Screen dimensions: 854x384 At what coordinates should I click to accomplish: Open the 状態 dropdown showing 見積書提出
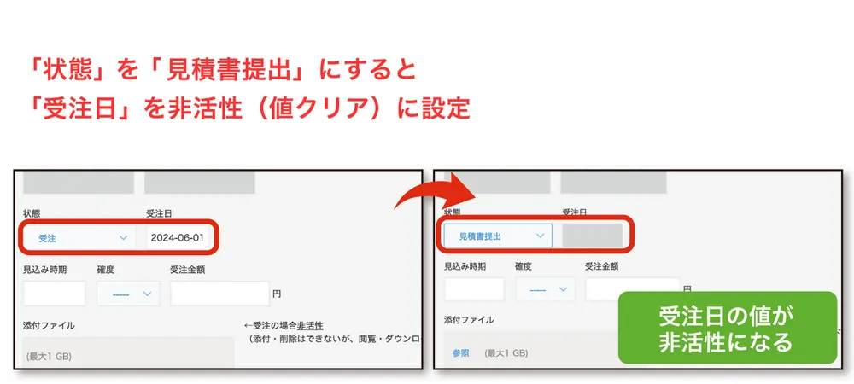[x=498, y=236]
